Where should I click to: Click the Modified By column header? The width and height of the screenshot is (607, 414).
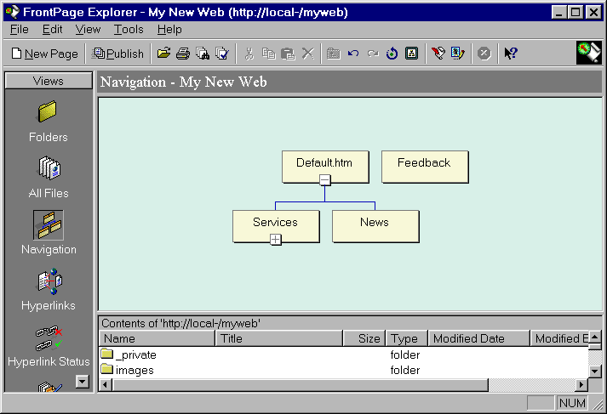(x=559, y=338)
